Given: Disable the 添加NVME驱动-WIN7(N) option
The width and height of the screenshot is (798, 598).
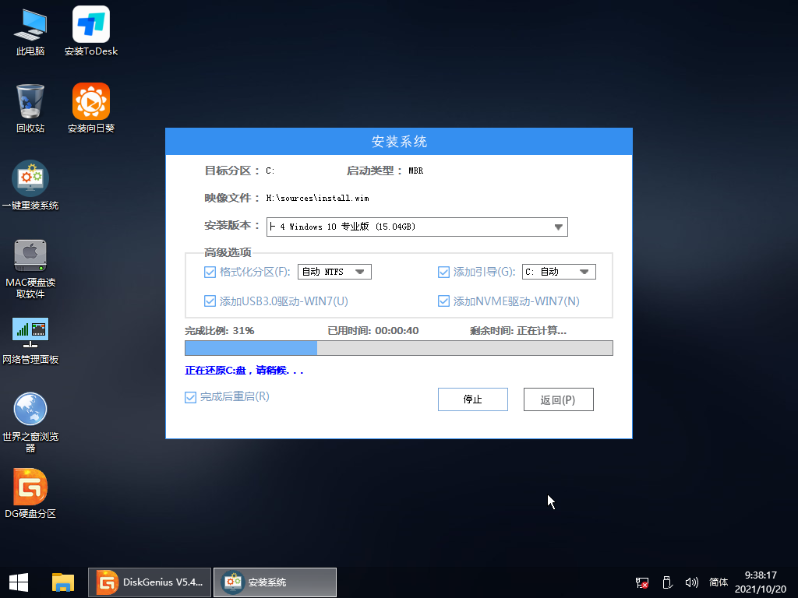Looking at the screenshot, I should pos(443,301).
